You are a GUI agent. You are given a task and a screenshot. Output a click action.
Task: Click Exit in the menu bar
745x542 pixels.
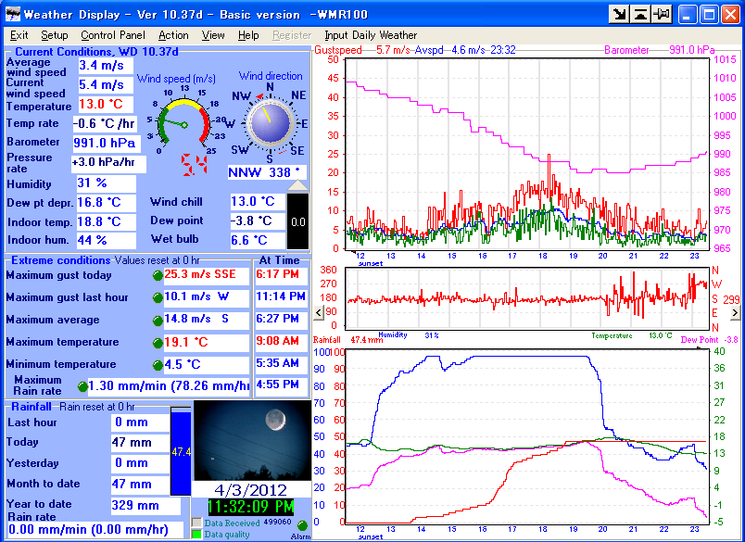tap(20, 35)
